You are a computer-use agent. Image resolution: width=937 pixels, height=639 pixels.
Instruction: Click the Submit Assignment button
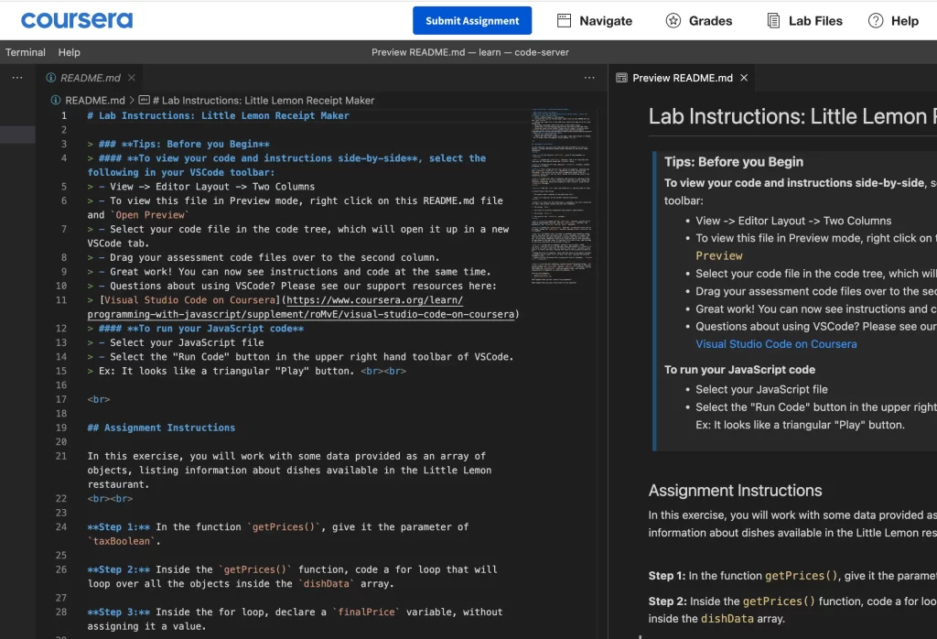(x=471, y=20)
